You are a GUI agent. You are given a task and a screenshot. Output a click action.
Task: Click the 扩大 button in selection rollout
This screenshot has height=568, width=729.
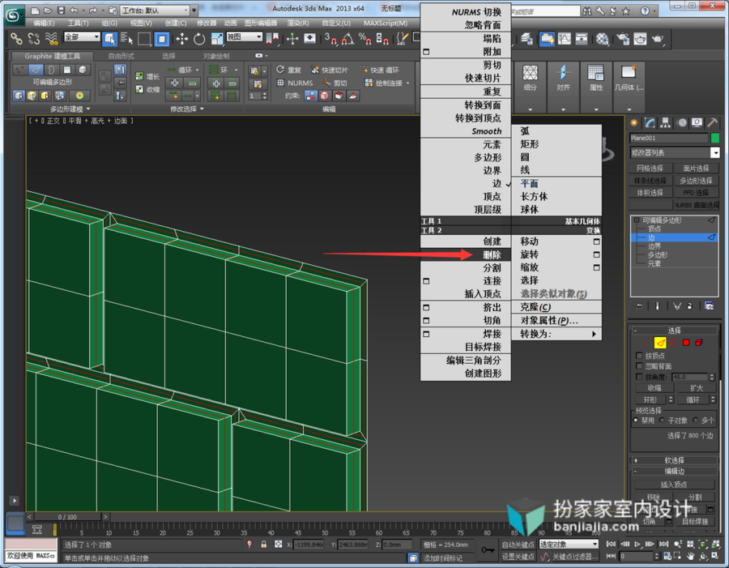697,388
